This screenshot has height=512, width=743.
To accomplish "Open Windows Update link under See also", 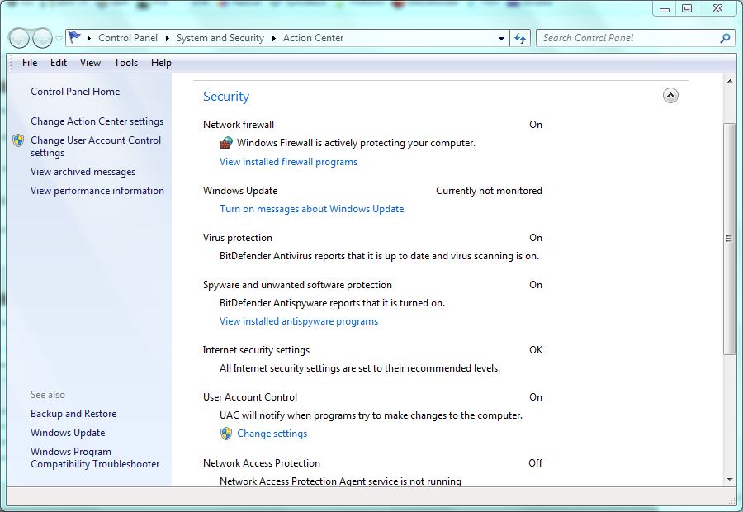I will click(x=68, y=433).
